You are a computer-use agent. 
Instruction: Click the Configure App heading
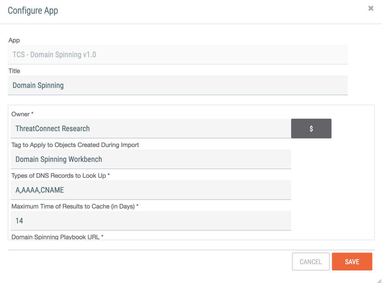33,11
